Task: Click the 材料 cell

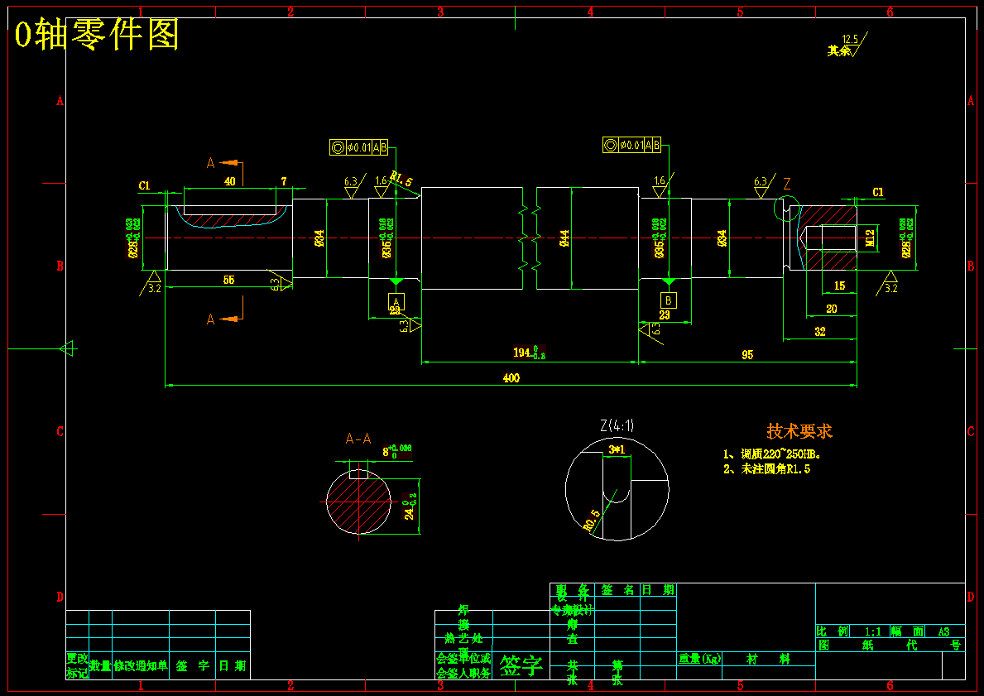Action: click(768, 659)
